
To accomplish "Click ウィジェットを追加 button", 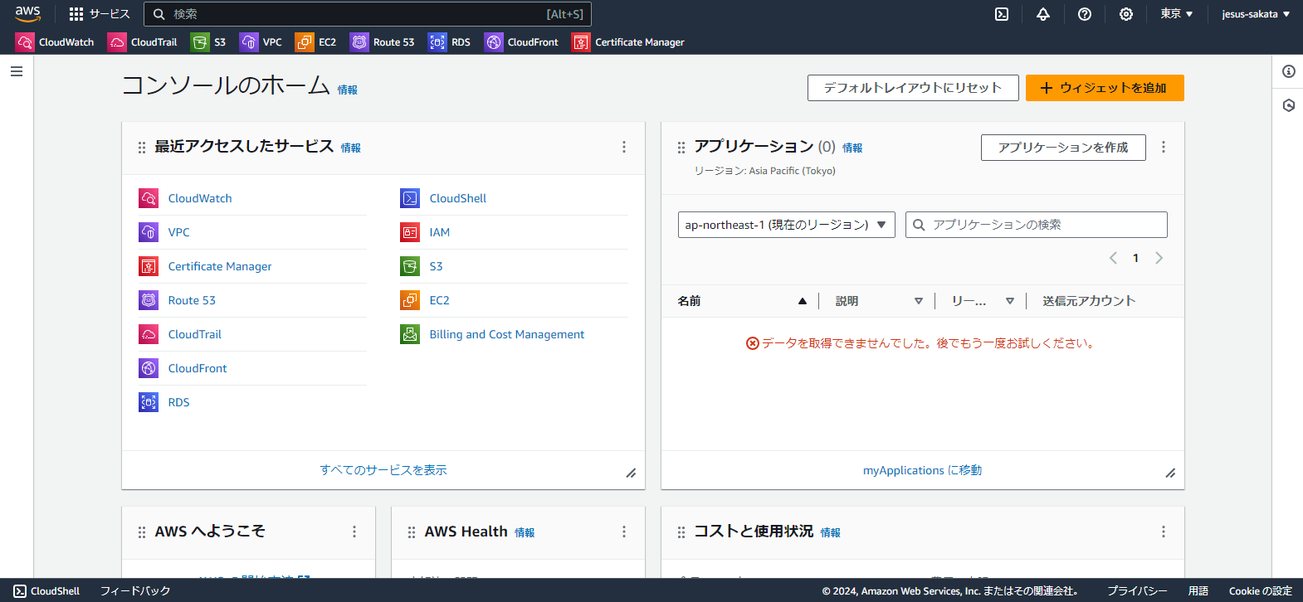I will tap(1105, 88).
